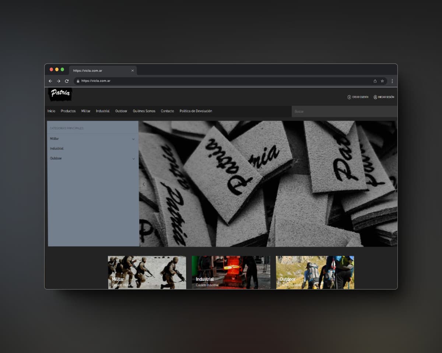Image resolution: width=442 pixels, height=353 pixels.
Task: Click the Crear Cuenta link
Action: (358, 97)
